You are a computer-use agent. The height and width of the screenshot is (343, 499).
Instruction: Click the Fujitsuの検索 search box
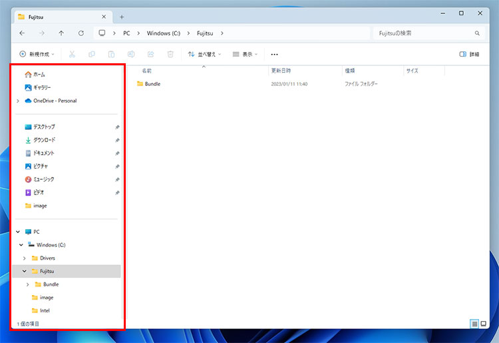(427, 33)
